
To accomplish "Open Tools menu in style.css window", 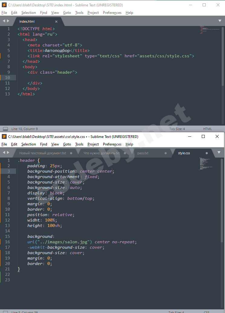I will tap(79, 144).
